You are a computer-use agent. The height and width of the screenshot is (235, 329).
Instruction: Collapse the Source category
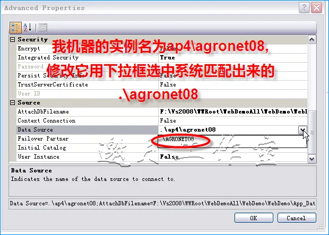click(13, 102)
